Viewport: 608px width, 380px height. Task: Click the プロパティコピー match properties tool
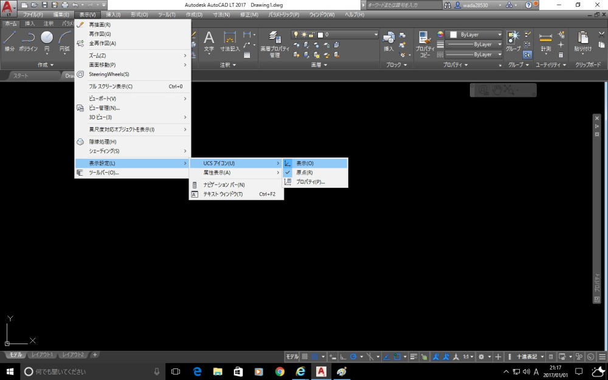click(x=425, y=44)
